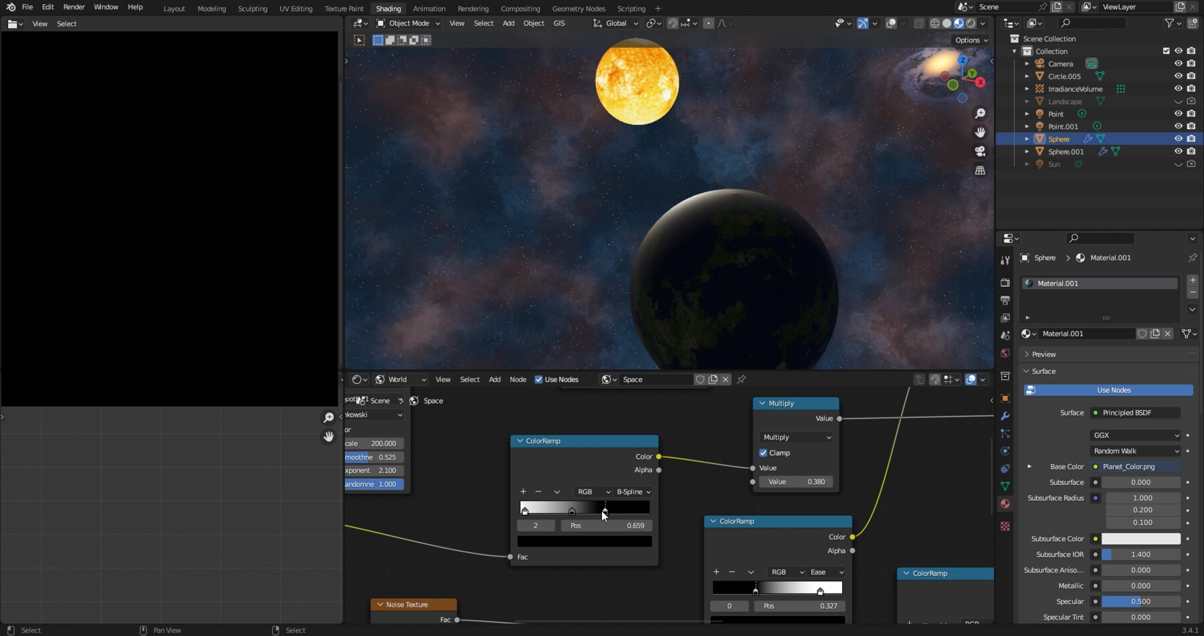Click the Use Nodes button under Surface
Viewport: 1204px width, 636px height.
(x=1112, y=390)
